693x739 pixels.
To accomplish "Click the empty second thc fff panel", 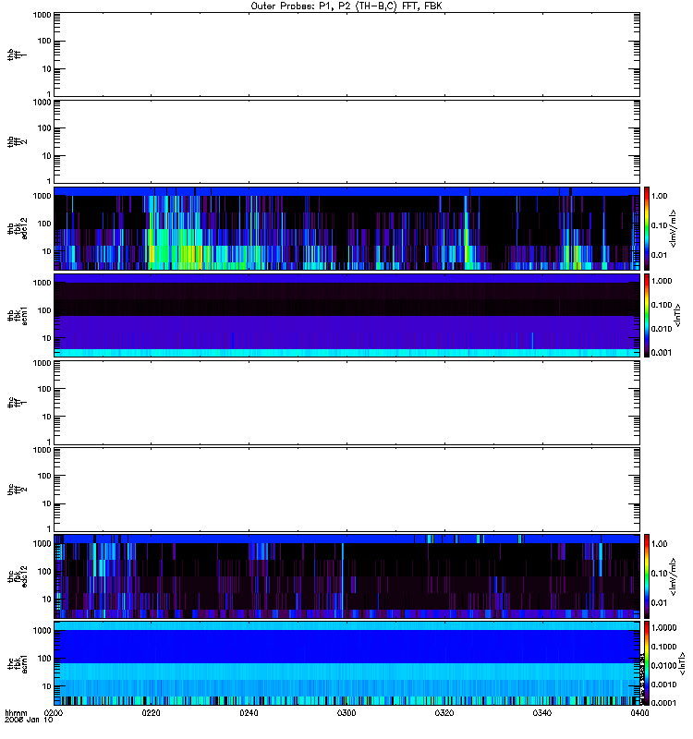I will tap(347, 490).
